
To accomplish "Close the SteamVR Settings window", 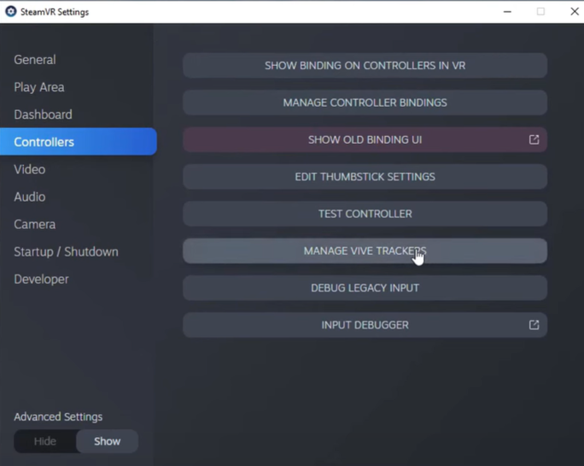I will coord(575,12).
